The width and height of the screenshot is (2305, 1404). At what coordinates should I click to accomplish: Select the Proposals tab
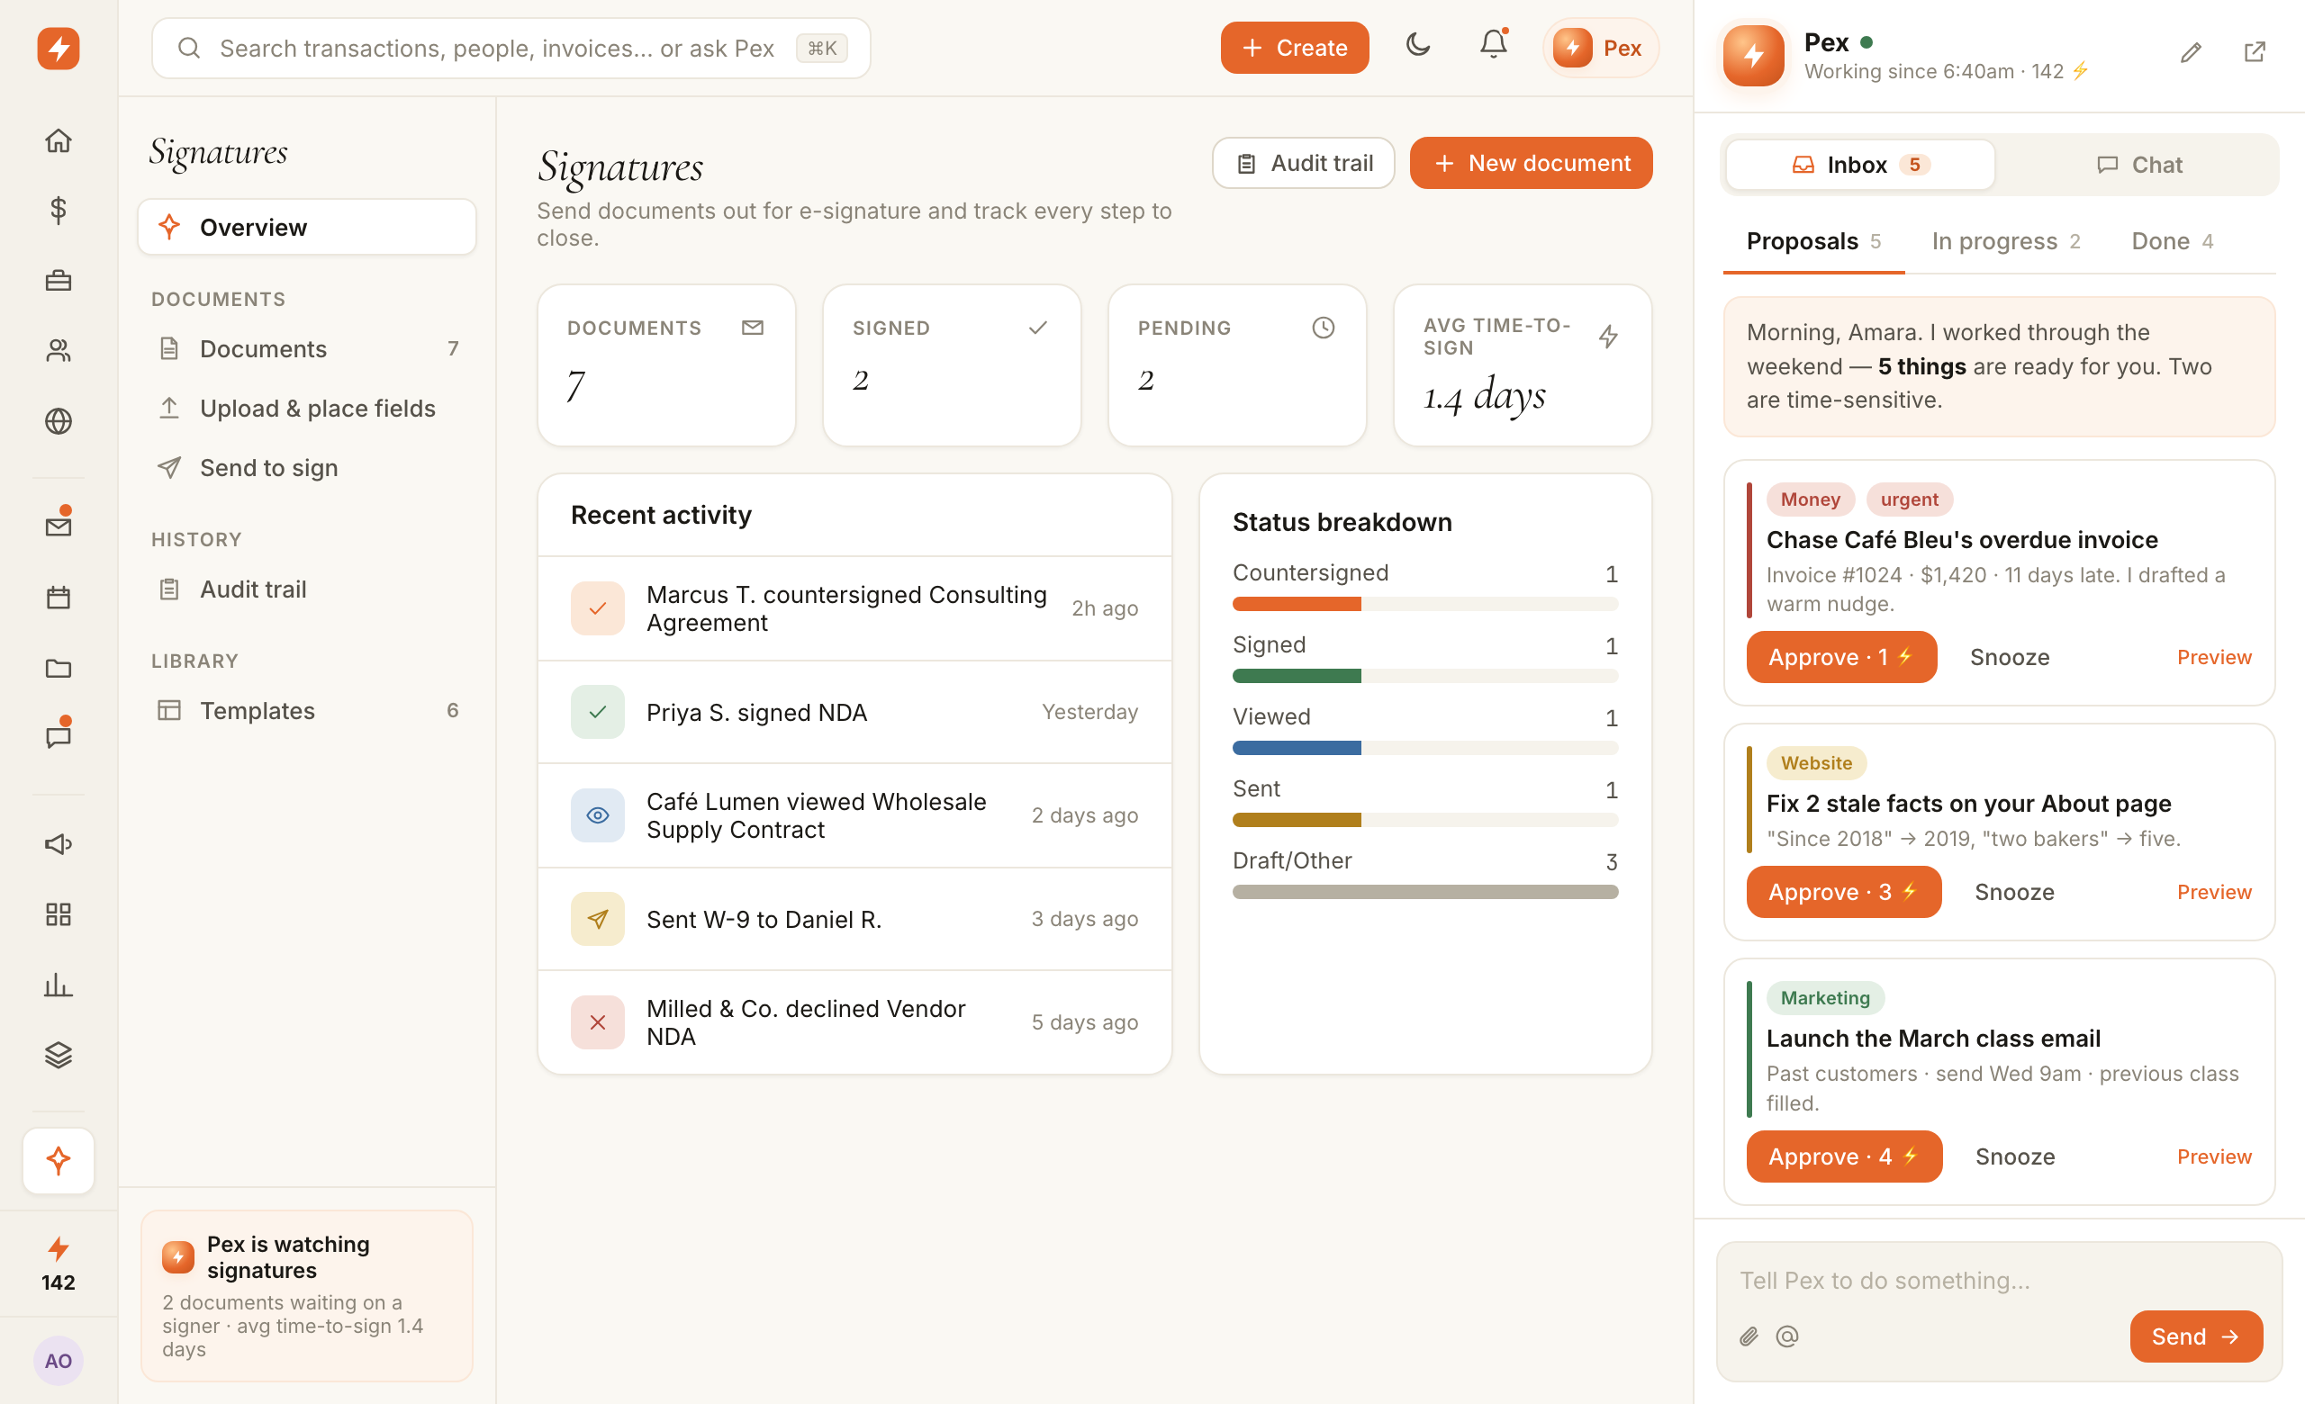[x=1813, y=241]
